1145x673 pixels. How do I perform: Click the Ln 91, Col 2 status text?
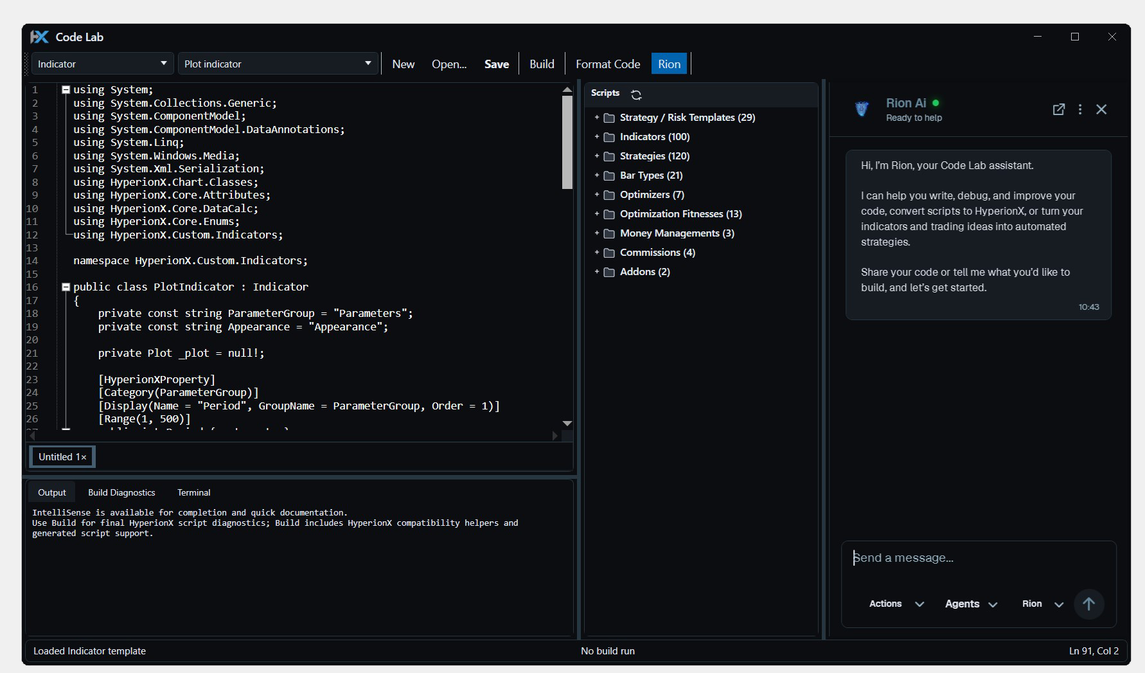pyautogui.click(x=1094, y=651)
